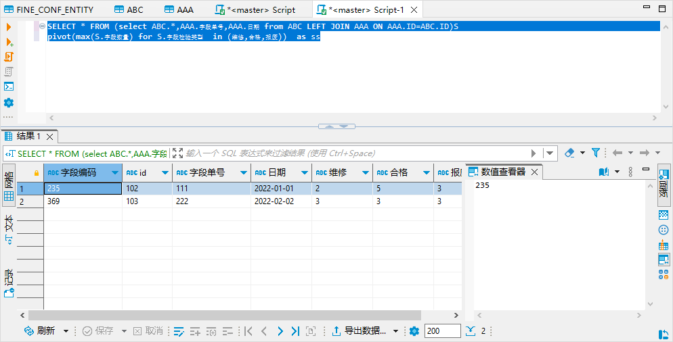Open the 合格 column dropdown arrow
Screen dimensions: 673x342
pos(427,173)
